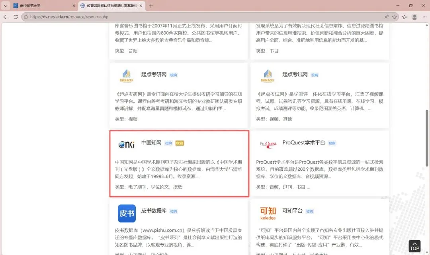Click '类型：音频' text
Viewport: 430px width, 255px height.
tap(126, 51)
